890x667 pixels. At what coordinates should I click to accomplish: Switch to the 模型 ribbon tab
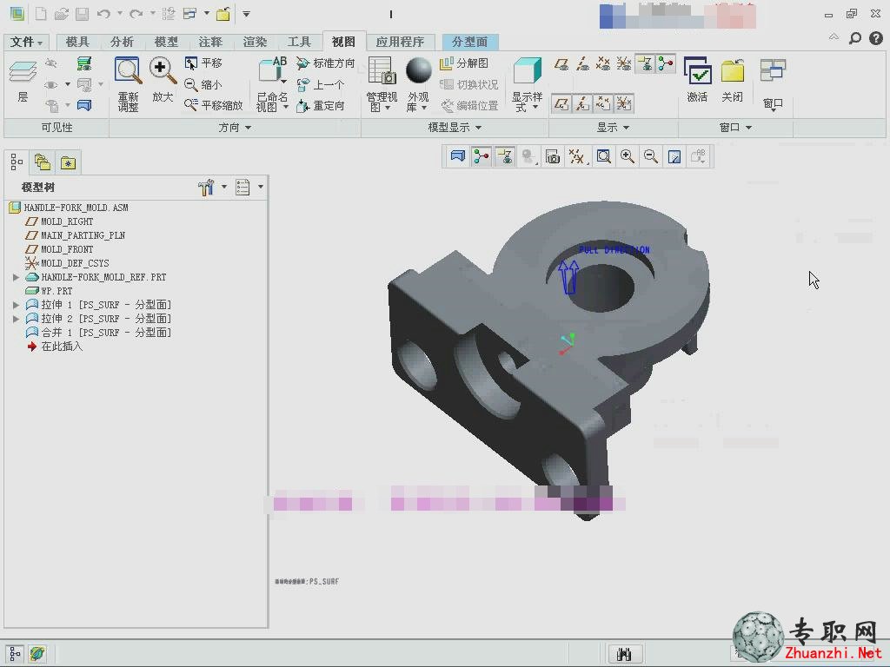point(166,42)
